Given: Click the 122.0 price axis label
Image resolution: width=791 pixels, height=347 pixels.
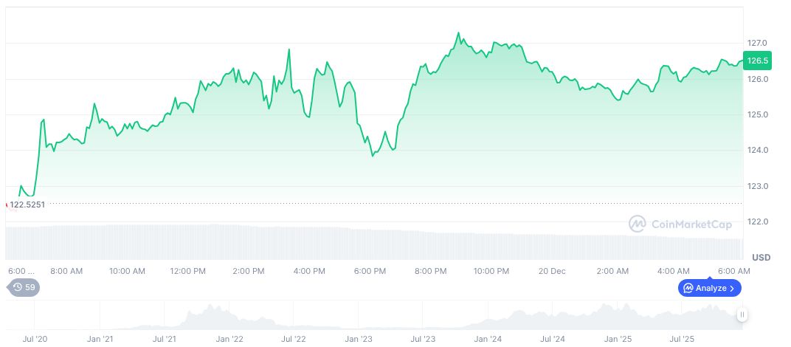Looking at the screenshot, I should pyautogui.click(x=758, y=221).
